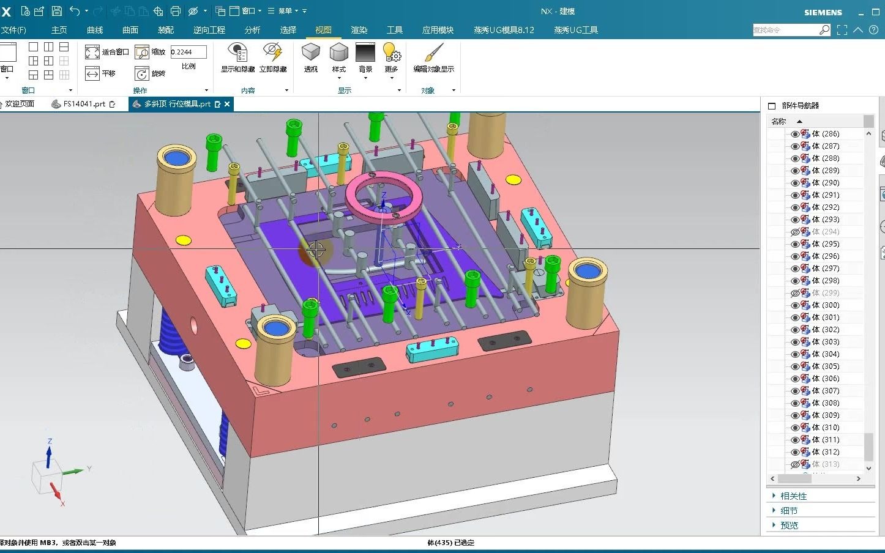Click the Save icon in quick access toolbar
Screen dimensions: 885x553
[x=57, y=10]
